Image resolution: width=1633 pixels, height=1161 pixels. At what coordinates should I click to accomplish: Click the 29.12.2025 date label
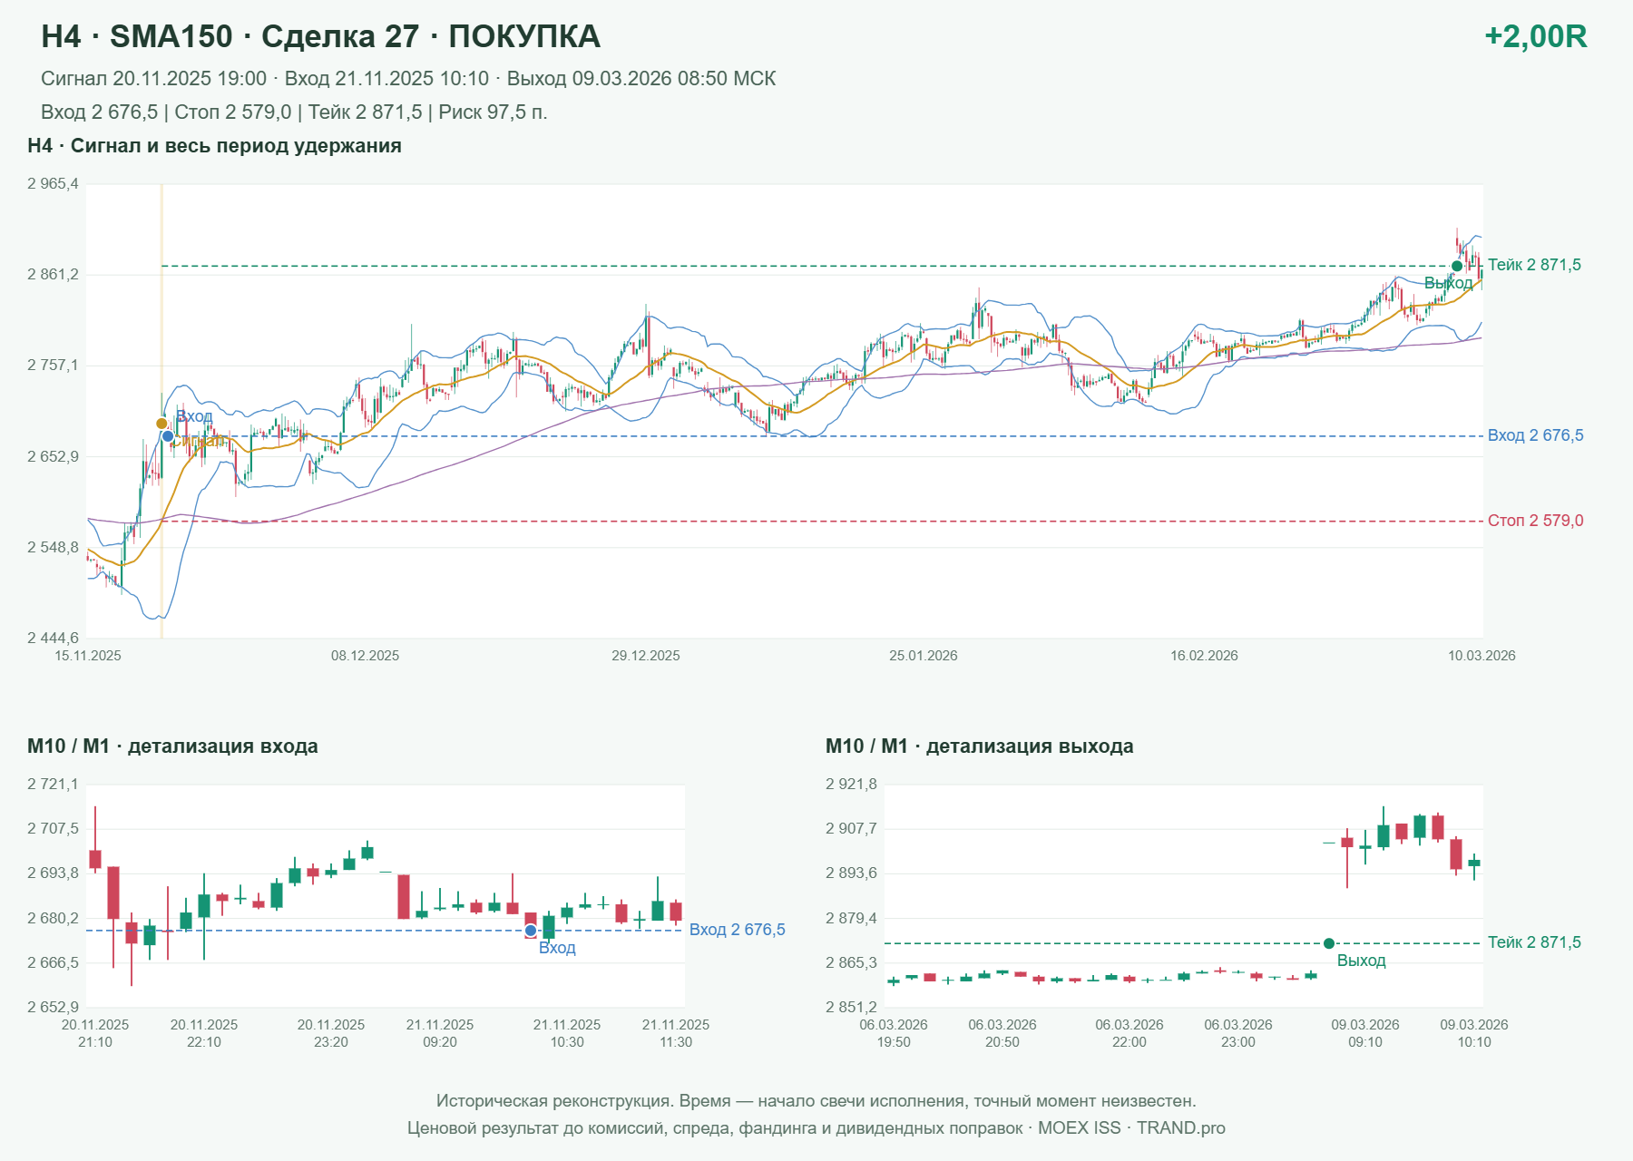[646, 656]
